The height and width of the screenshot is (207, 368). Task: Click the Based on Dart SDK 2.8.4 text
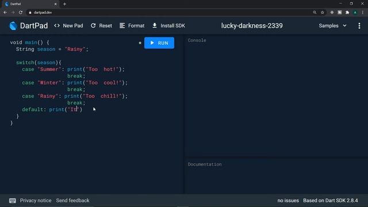pyautogui.click(x=331, y=201)
